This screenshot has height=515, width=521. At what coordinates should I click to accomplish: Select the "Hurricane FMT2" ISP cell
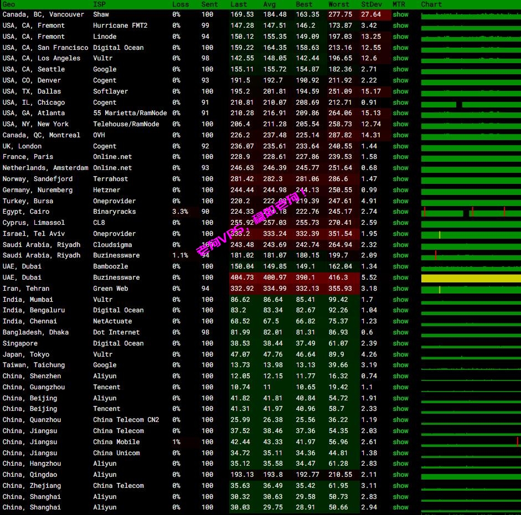coord(120,25)
